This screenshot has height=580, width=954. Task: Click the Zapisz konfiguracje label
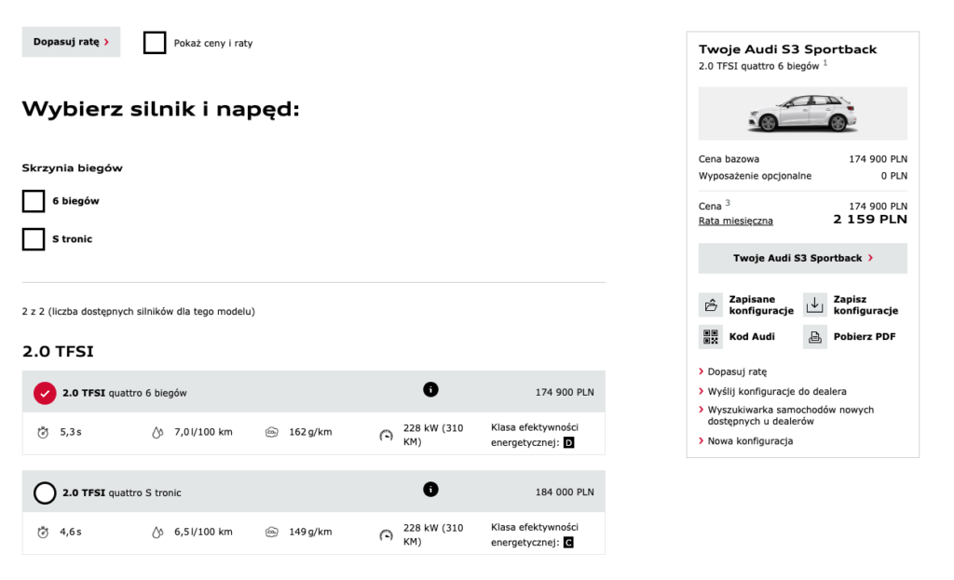(865, 304)
